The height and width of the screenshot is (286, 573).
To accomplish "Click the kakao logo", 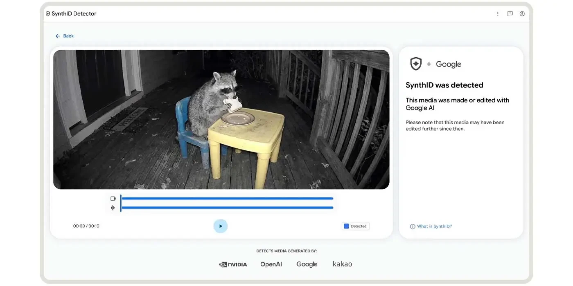I will pyautogui.click(x=342, y=264).
